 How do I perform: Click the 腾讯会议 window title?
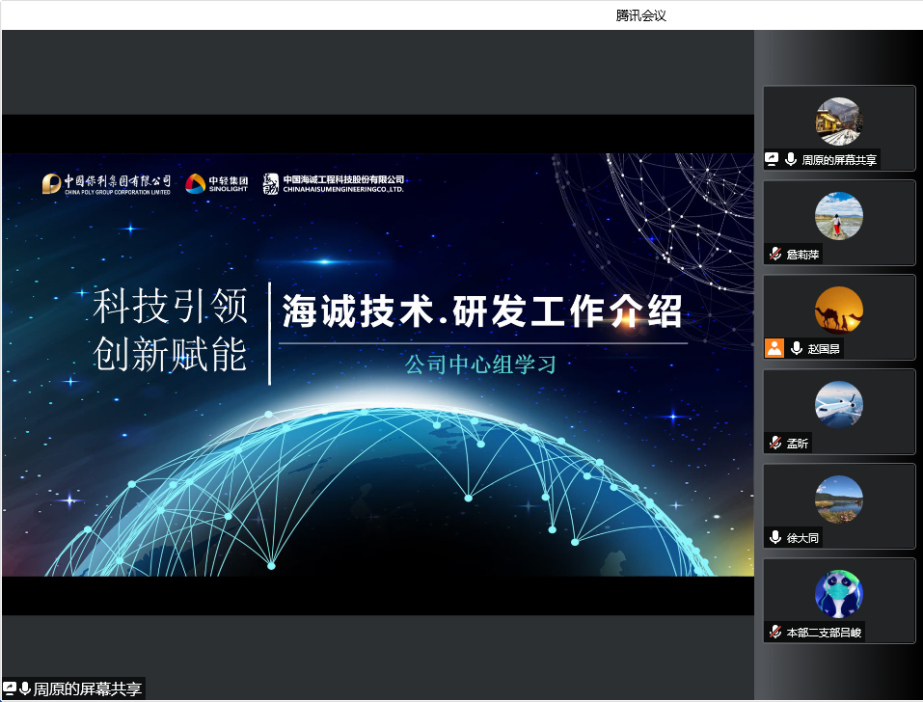(641, 15)
